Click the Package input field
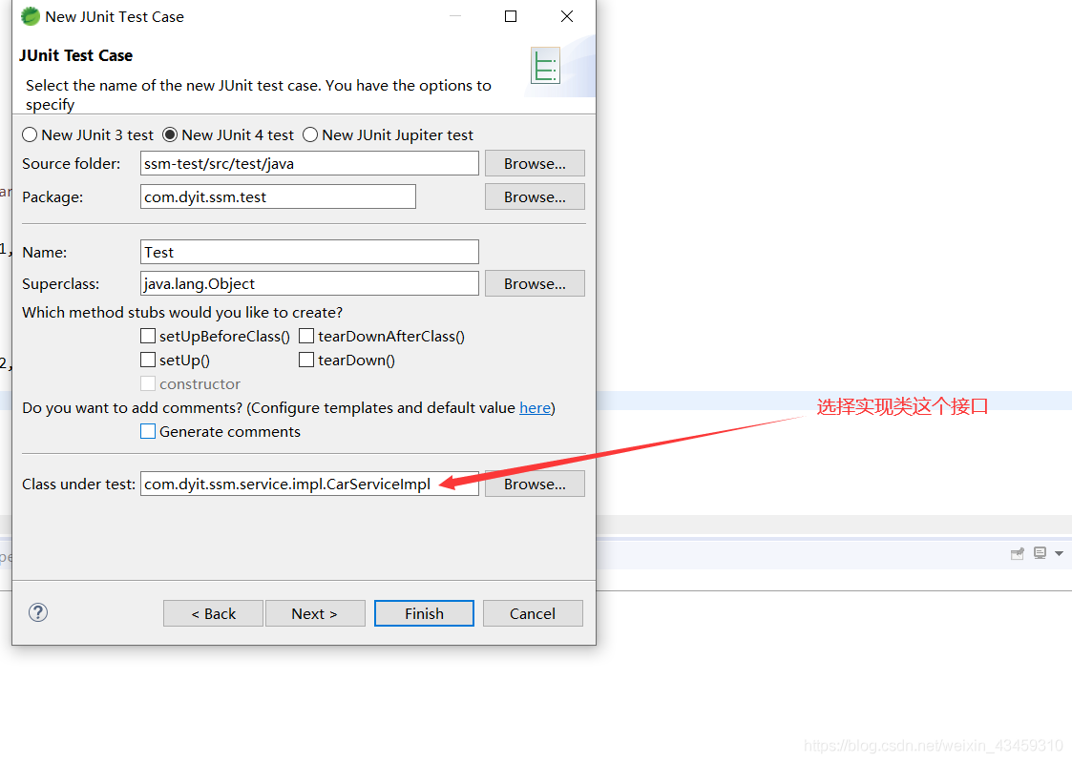This screenshot has width=1072, height=763. 278,196
